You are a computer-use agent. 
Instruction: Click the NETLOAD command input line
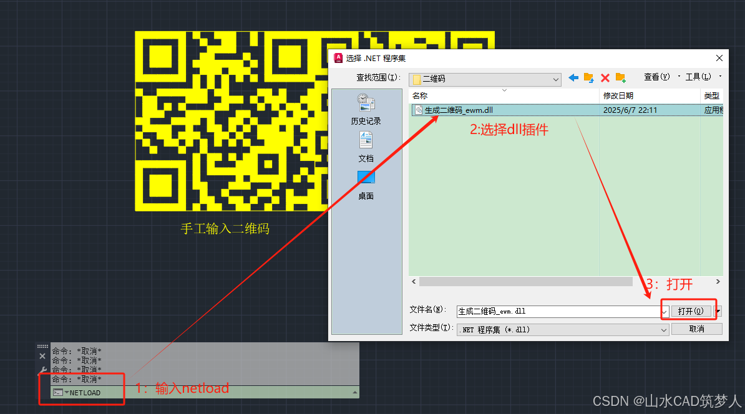point(205,392)
